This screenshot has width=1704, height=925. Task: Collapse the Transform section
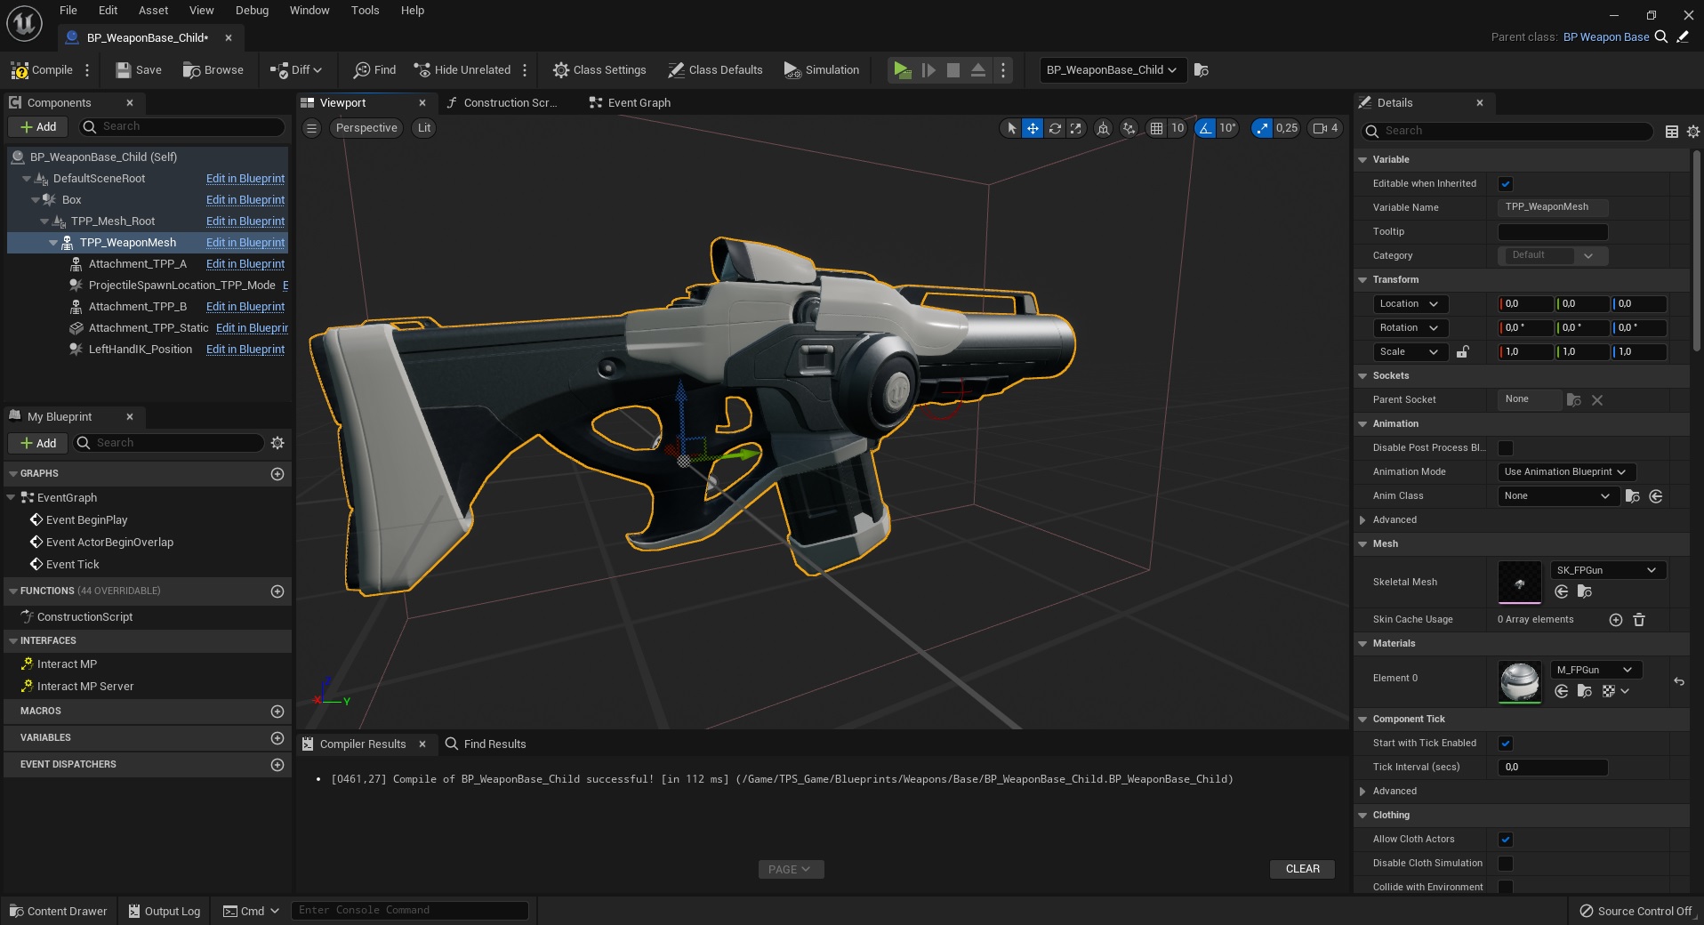click(x=1362, y=280)
